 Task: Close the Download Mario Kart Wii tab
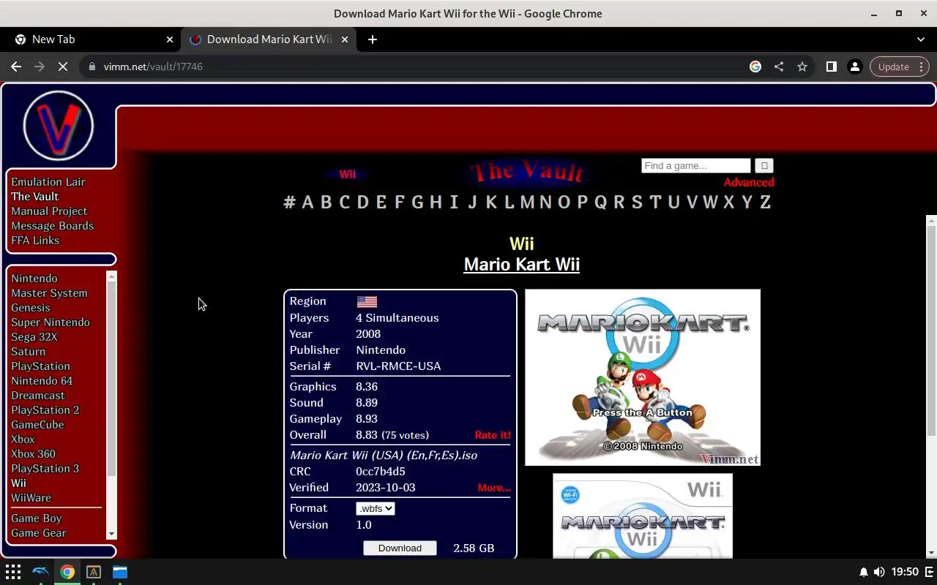point(345,39)
